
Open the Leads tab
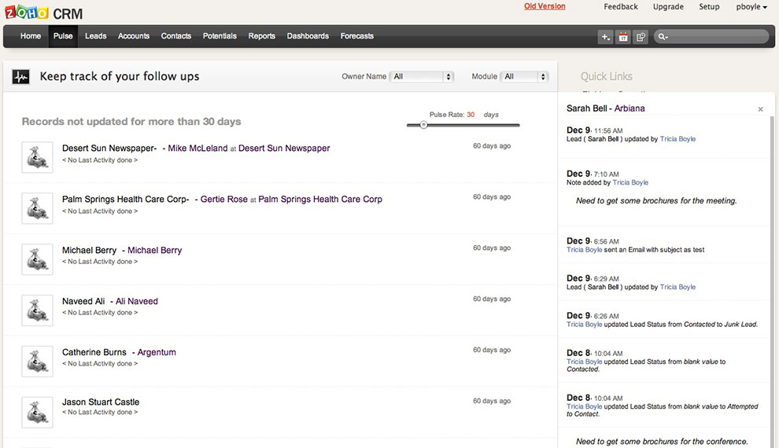tap(95, 36)
